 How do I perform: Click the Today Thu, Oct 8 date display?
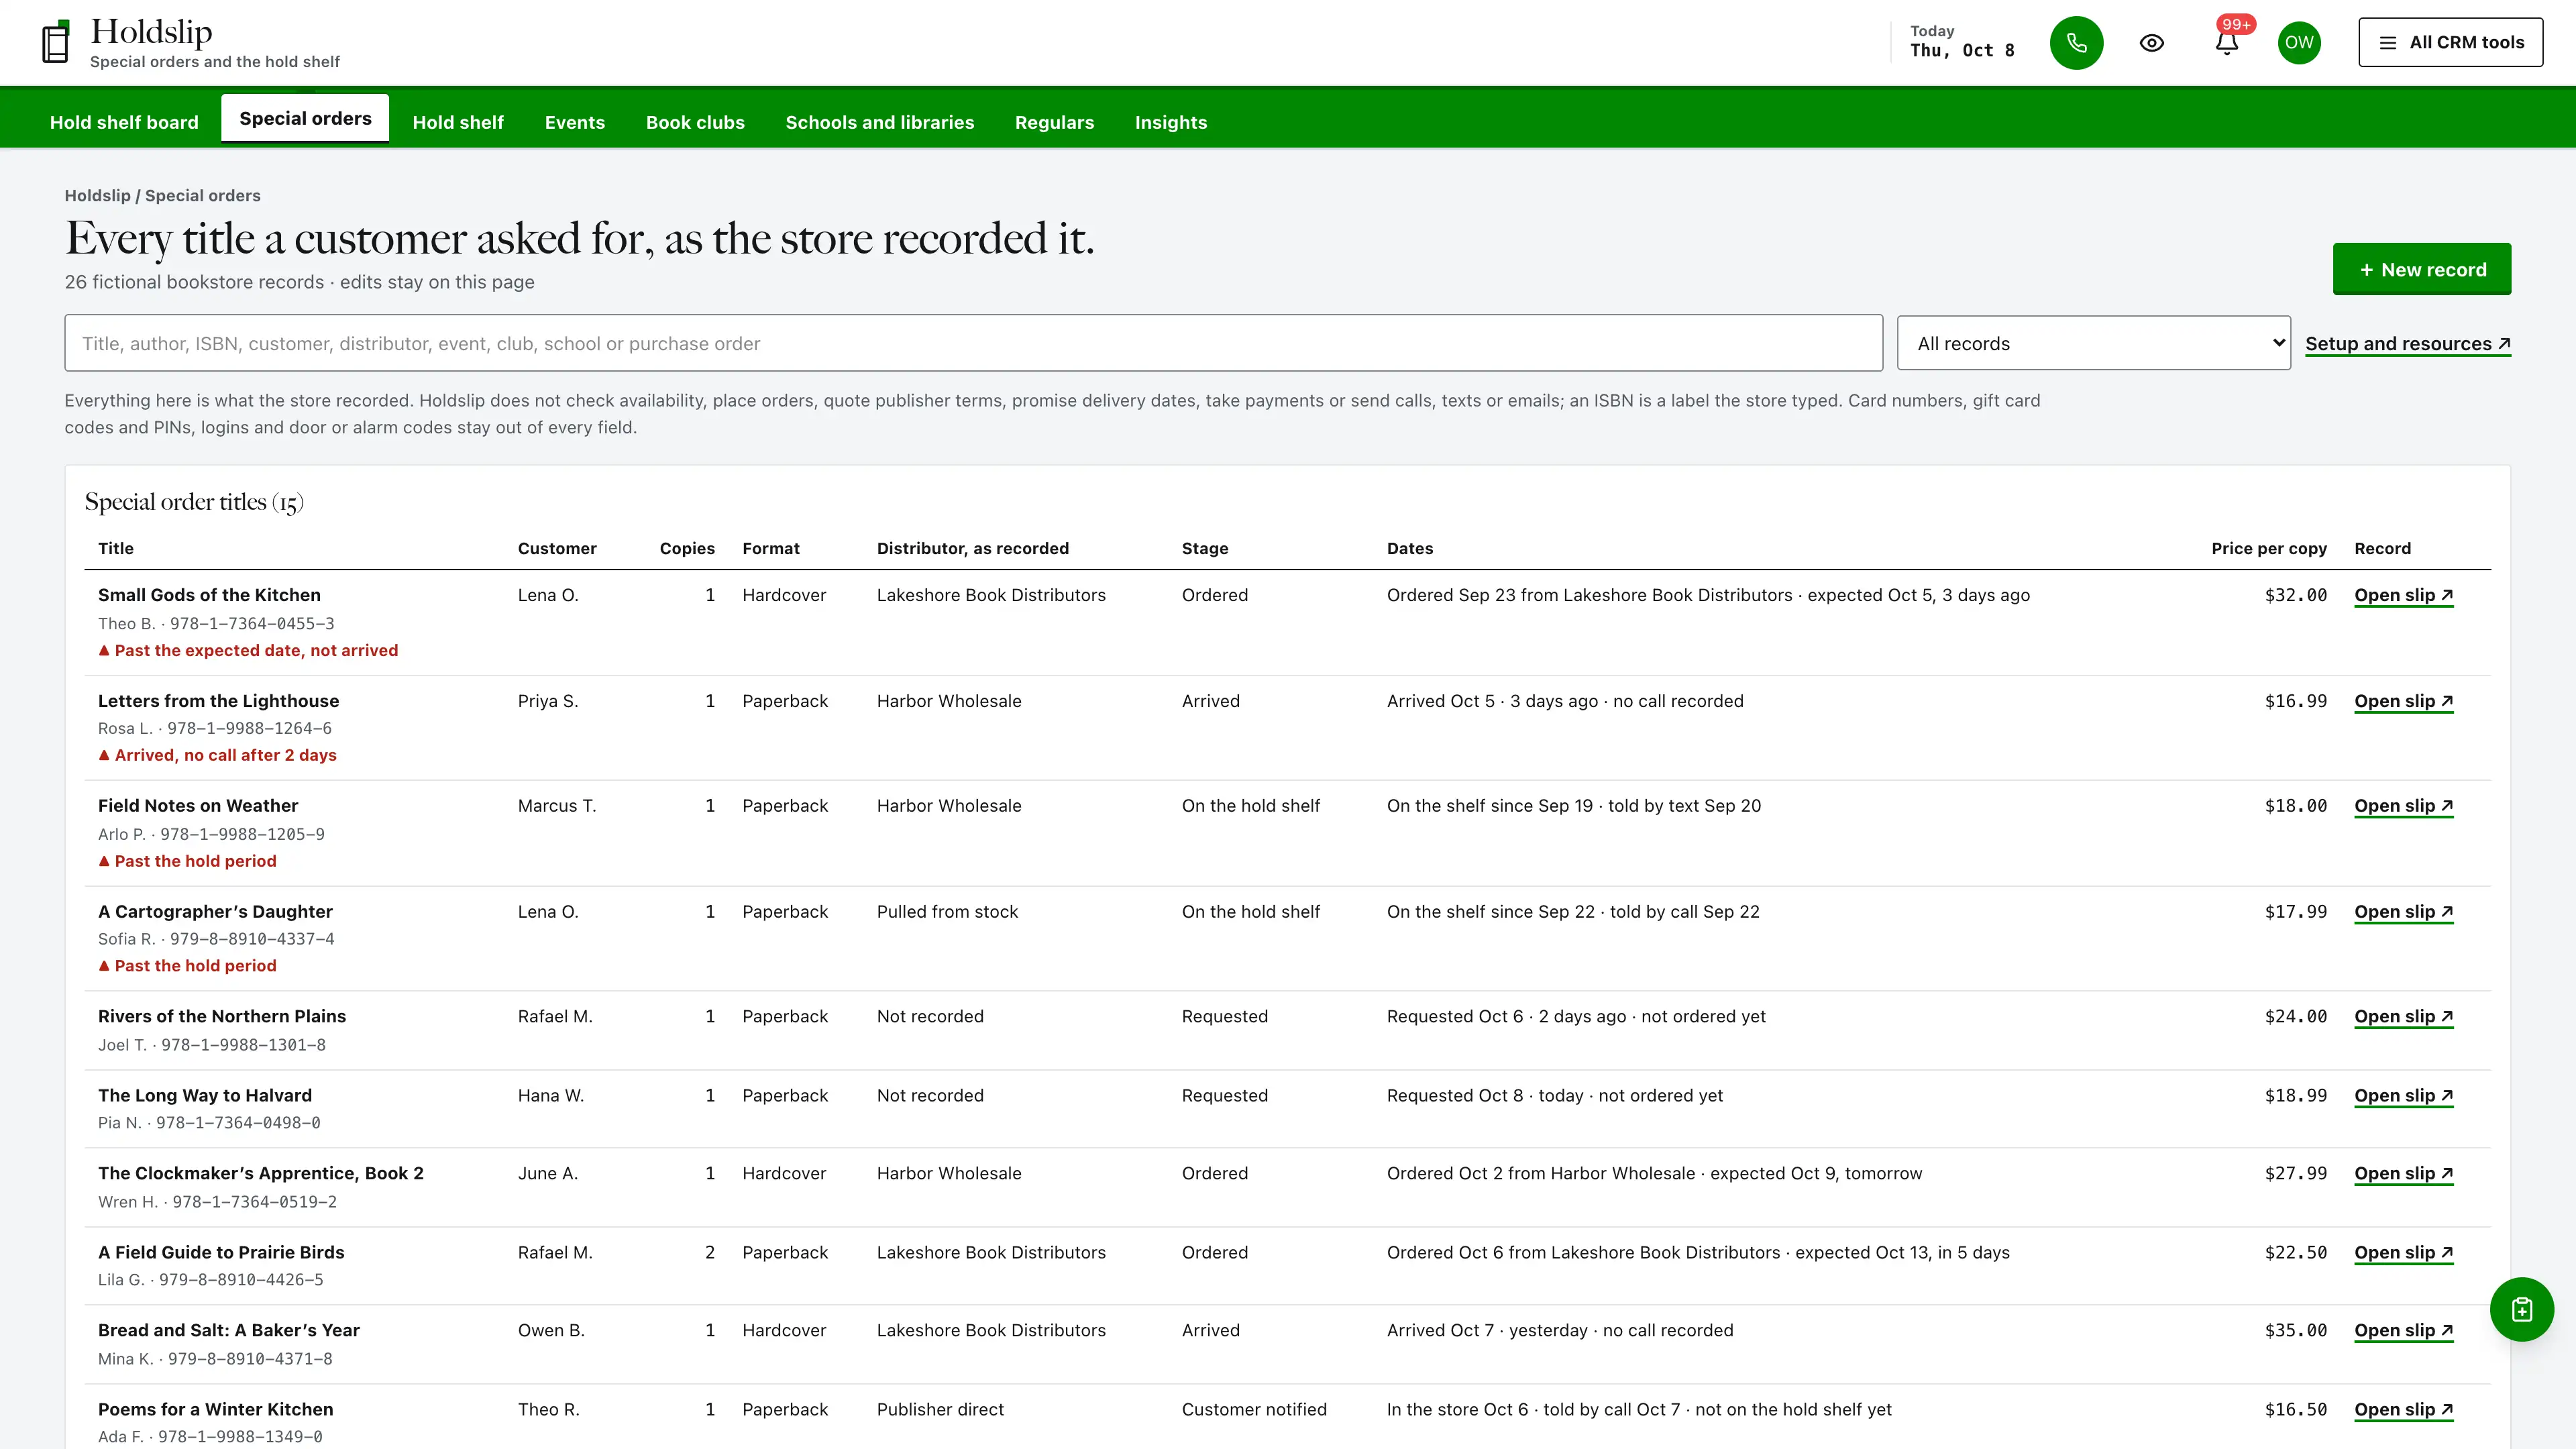(x=1961, y=42)
